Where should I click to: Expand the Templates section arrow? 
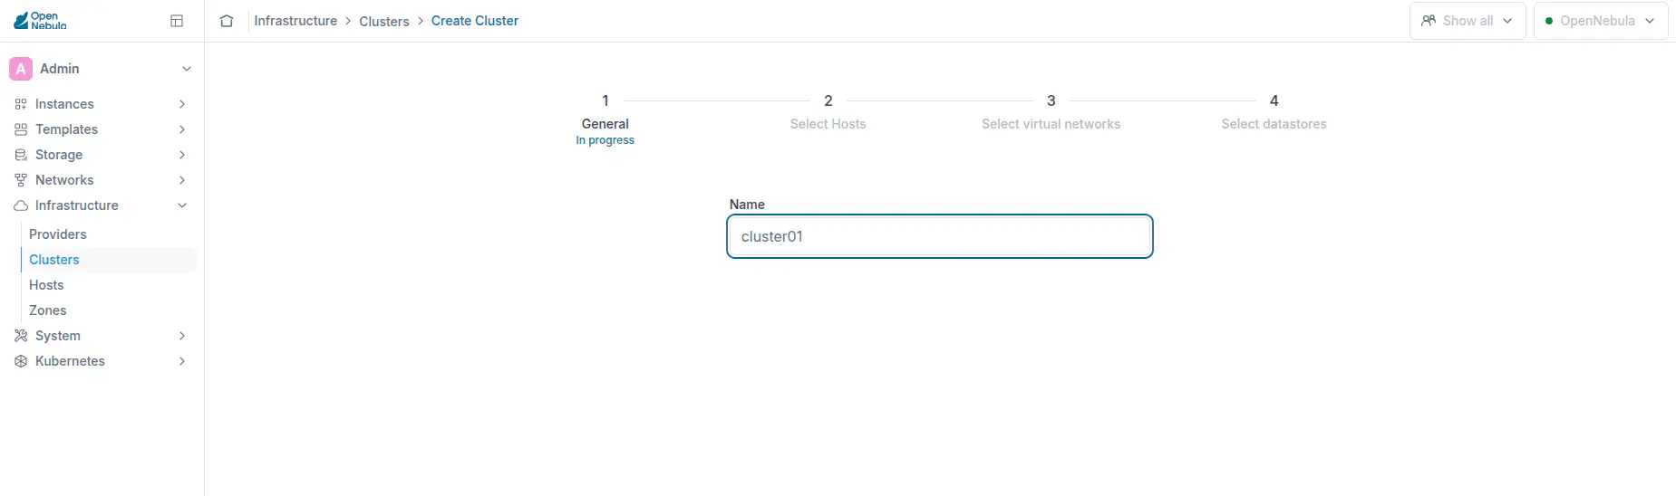coord(182,129)
